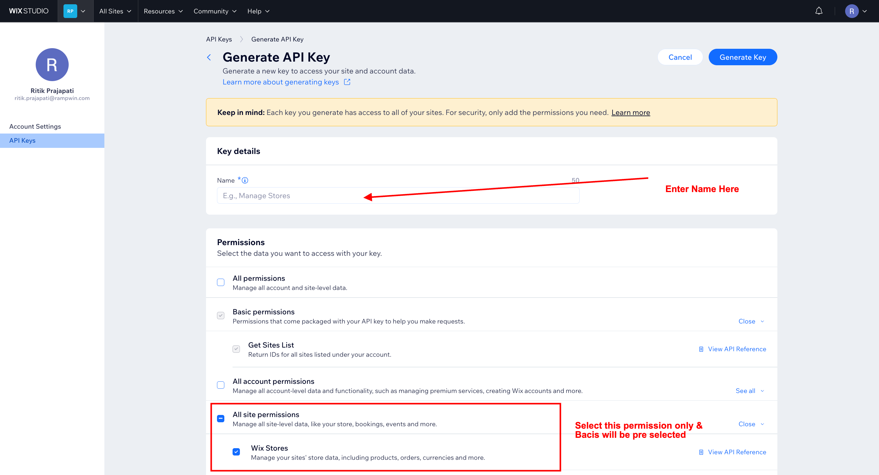This screenshot has width=879, height=475.
Task: Select Account Settings in the sidebar
Action: tap(35, 127)
